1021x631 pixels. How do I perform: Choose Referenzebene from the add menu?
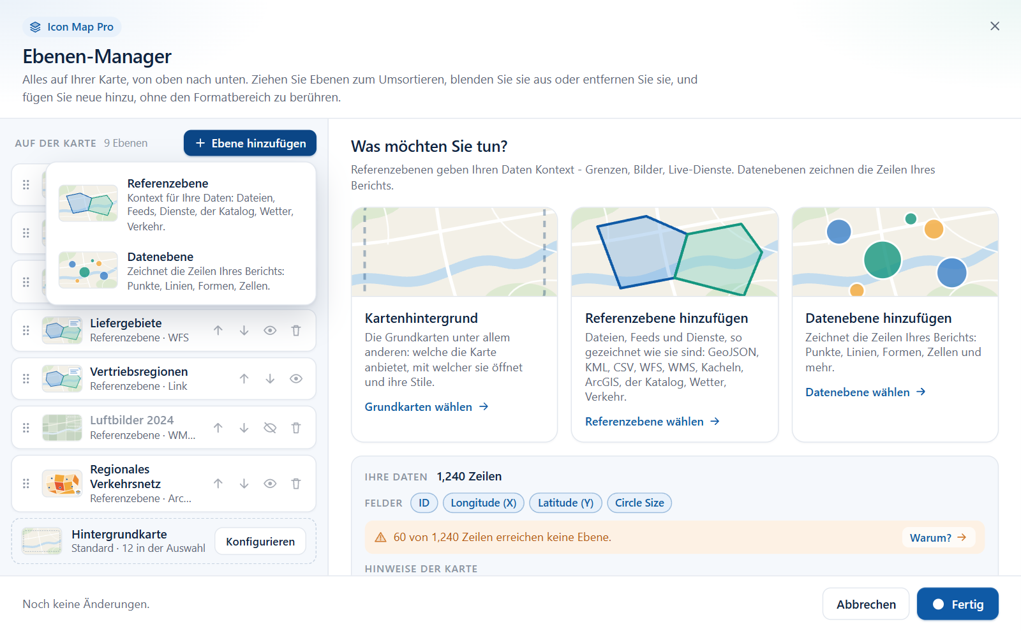point(181,204)
